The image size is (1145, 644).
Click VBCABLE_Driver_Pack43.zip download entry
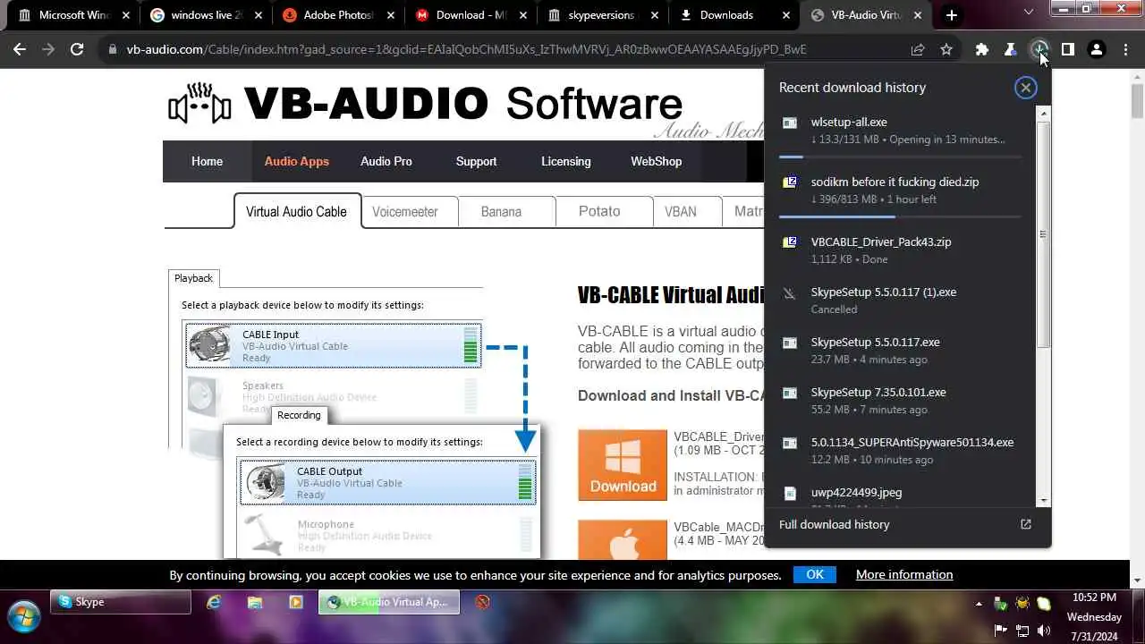900,250
